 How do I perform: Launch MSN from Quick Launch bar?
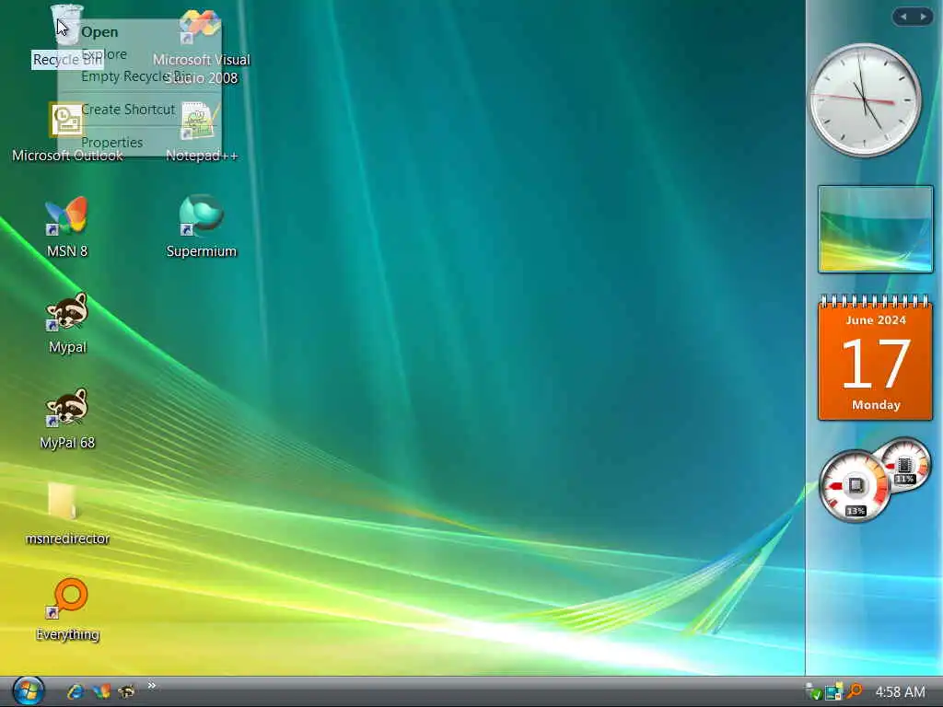point(101,691)
